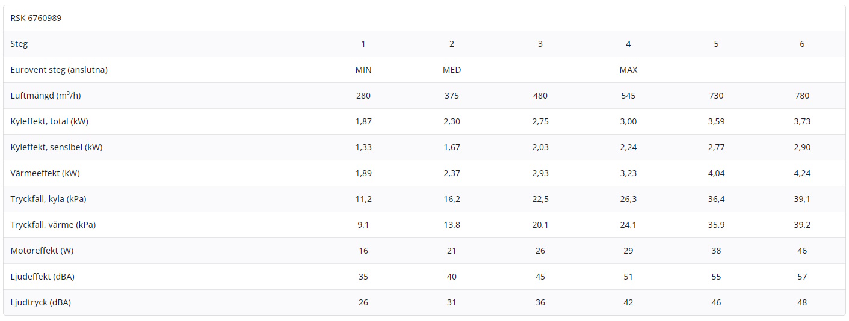Select the MAX Eurovent step cell

(x=628, y=70)
